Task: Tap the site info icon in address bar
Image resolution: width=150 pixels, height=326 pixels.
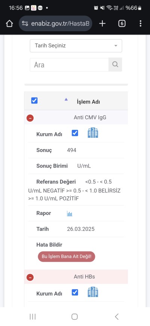Action: tap(25, 23)
